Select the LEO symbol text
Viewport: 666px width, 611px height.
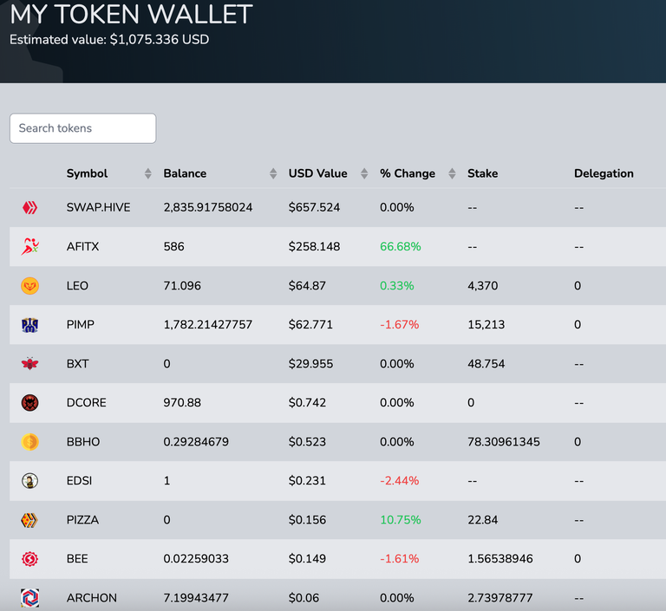(77, 286)
